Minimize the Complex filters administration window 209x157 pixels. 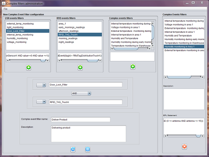pos(187,3)
